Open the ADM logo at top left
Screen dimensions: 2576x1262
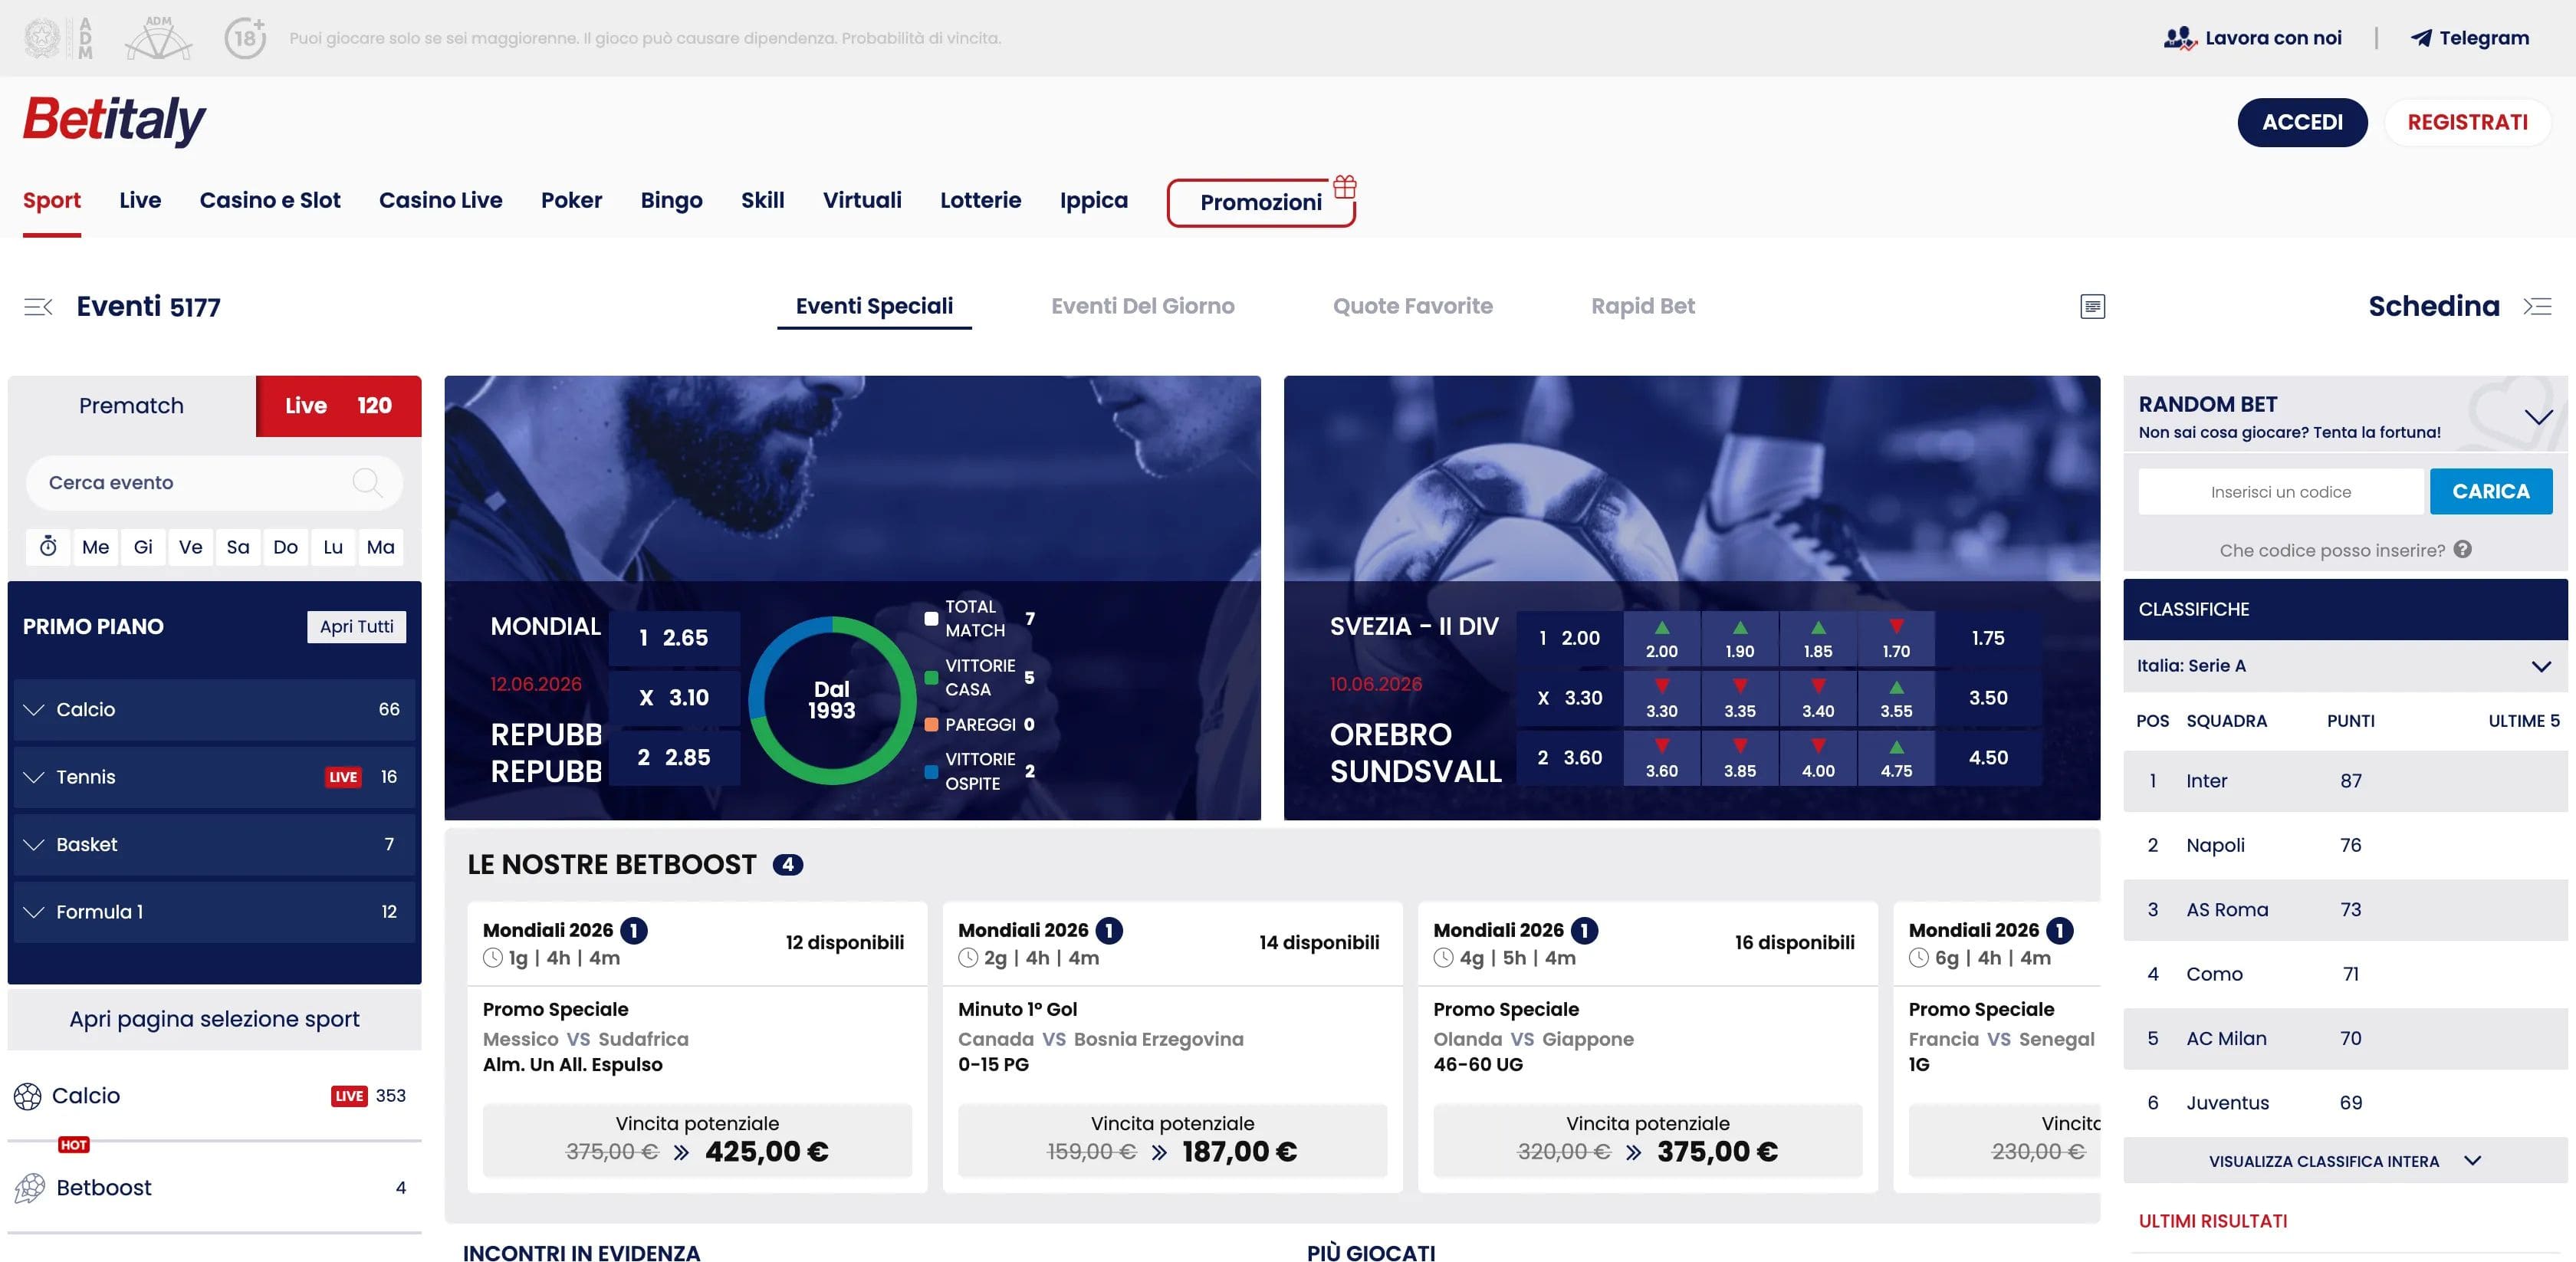pyautogui.click(x=58, y=38)
